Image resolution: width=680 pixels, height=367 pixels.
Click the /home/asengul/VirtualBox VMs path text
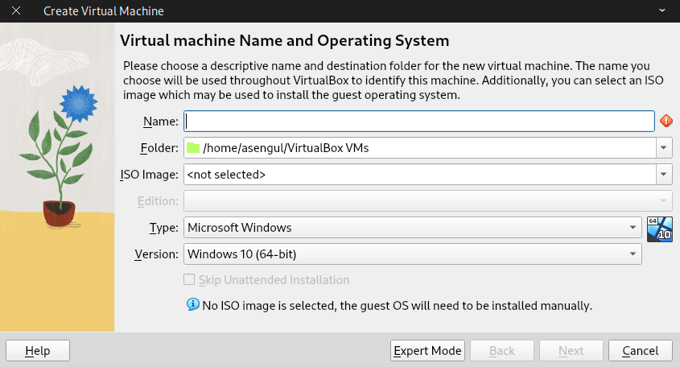[286, 148]
